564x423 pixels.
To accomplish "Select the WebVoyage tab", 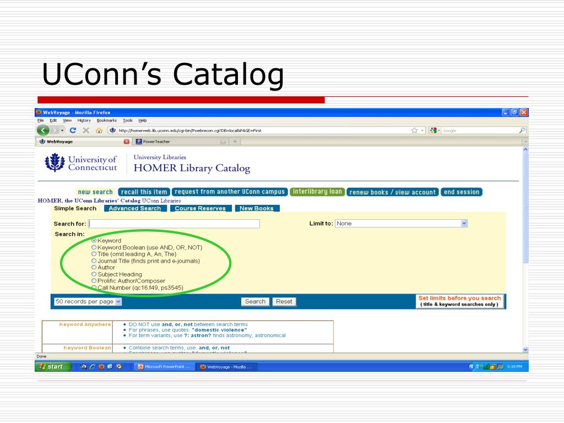I will click(84, 142).
